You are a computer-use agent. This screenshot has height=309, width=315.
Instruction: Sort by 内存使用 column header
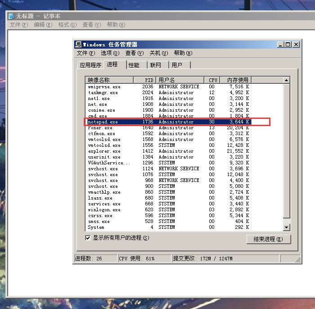pos(236,80)
